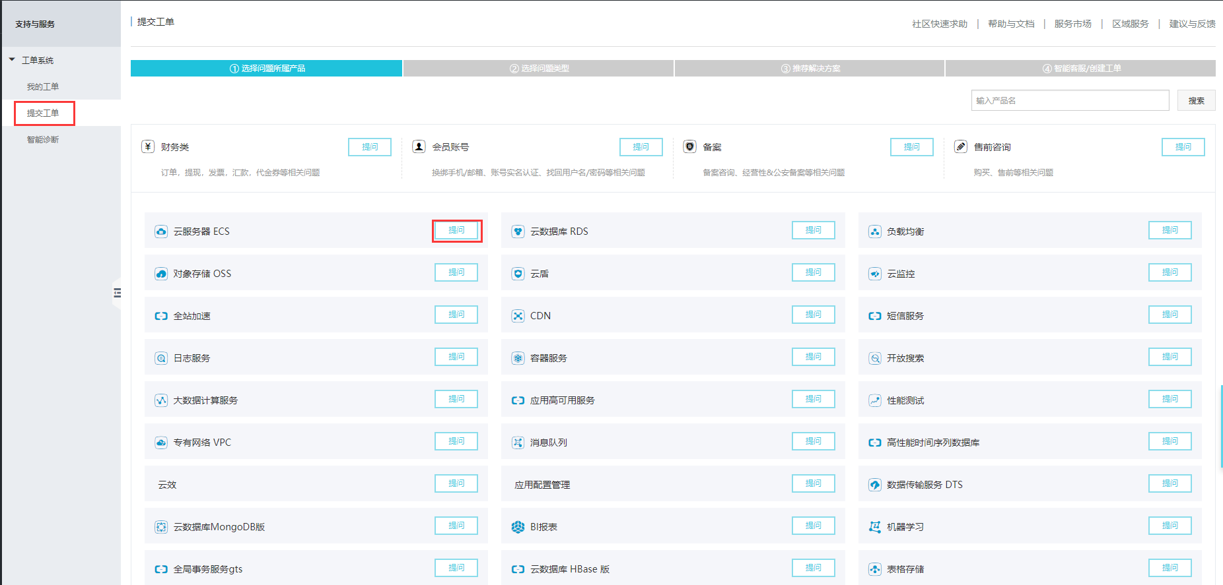Open 智能诊断 in the sidebar

pos(43,139)
